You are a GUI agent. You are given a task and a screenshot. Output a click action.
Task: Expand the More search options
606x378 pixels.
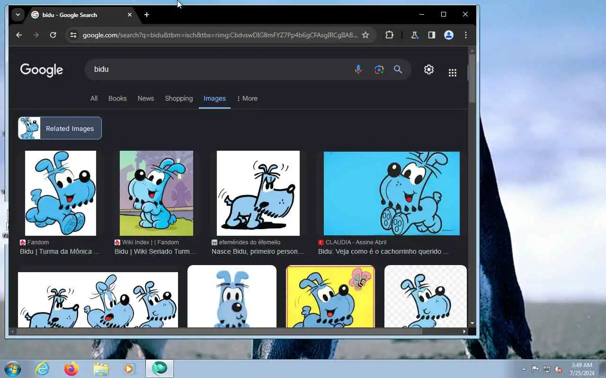(x=247, y=98)
